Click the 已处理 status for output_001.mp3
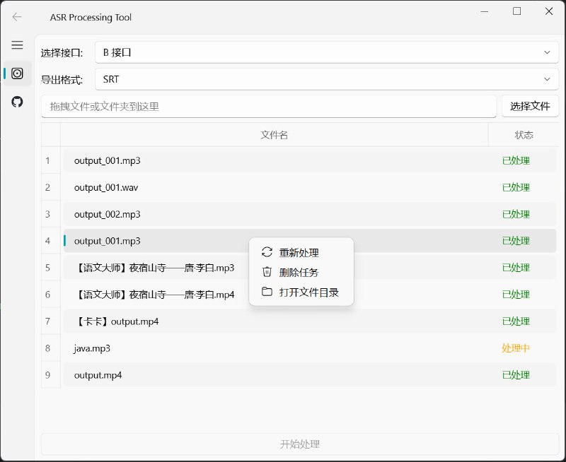566x462 pixels. (x=517, y=160)
